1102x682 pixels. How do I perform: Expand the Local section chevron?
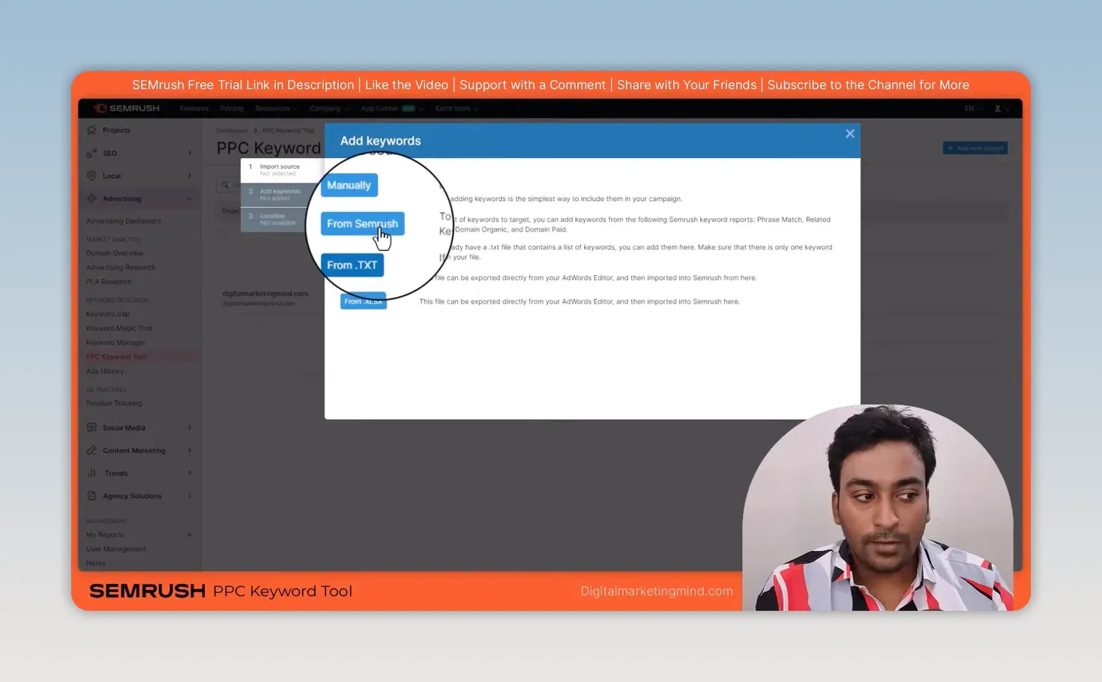click(190, 175)
